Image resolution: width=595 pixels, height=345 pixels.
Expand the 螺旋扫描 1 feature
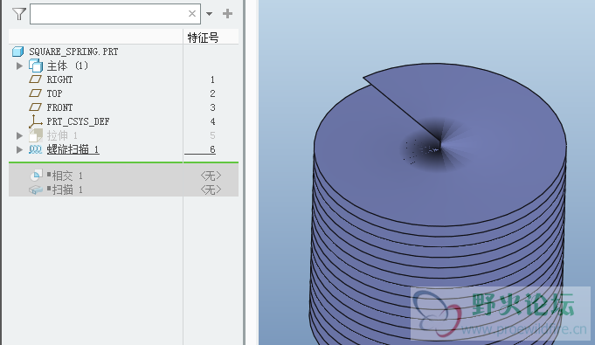pos(19,149)
